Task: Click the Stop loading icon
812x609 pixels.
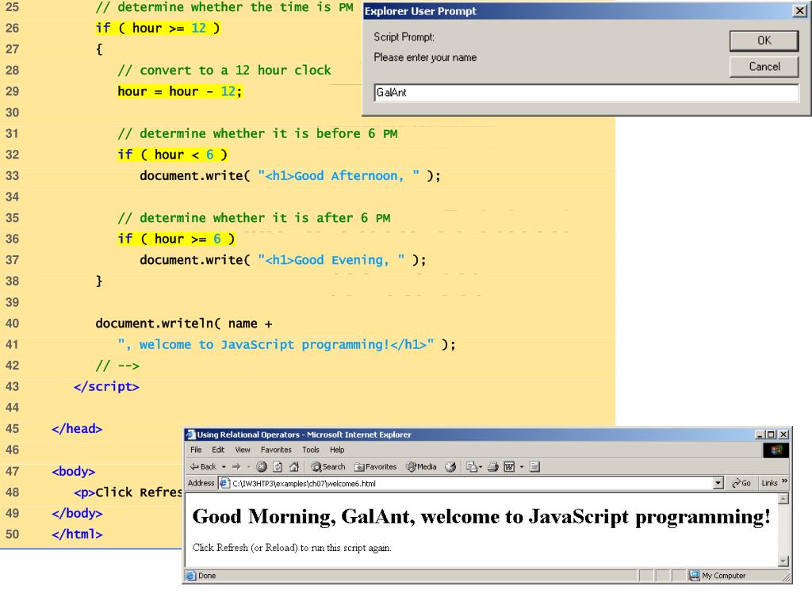Action: pyautogui.click(x=262, y=466)
